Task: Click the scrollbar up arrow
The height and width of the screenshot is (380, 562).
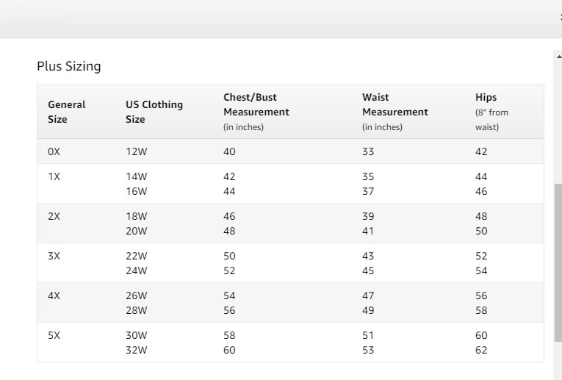Action: [x=558, y=55]
